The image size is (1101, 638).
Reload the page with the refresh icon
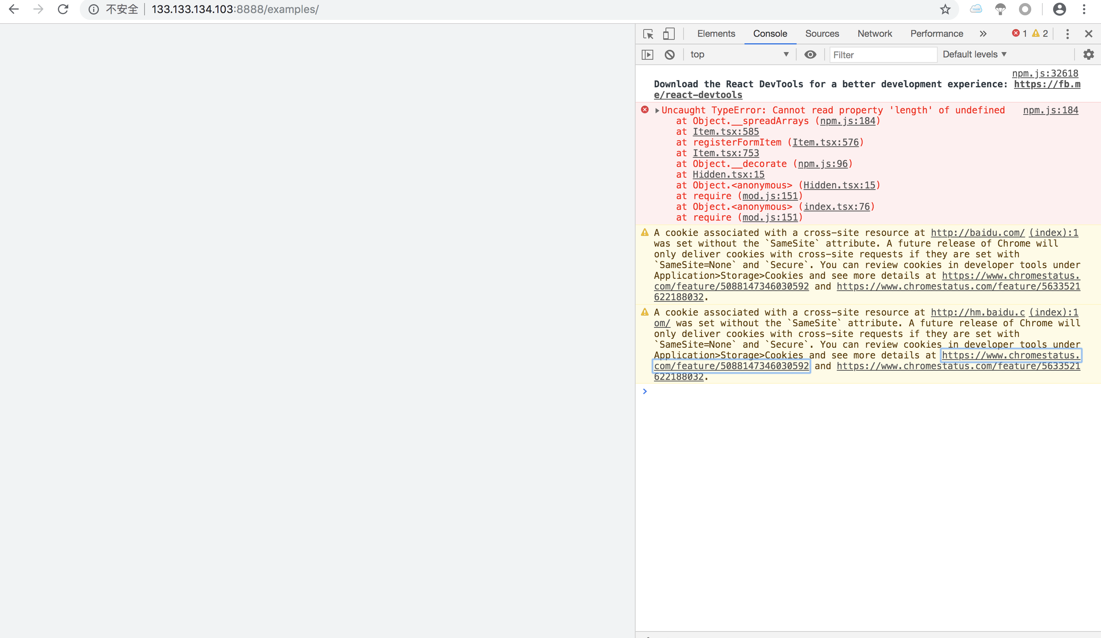pos(63,9)
